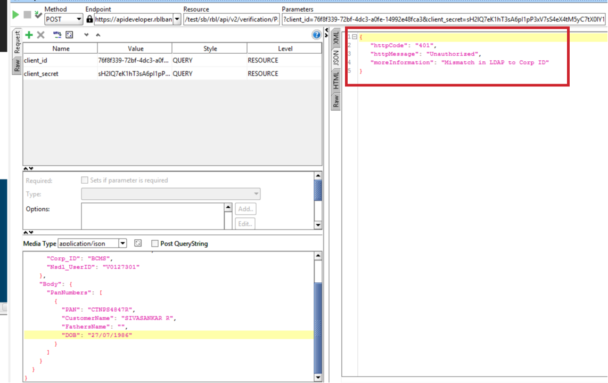
Task: Remove selected parameter with gray X
Action: point(40,35)
